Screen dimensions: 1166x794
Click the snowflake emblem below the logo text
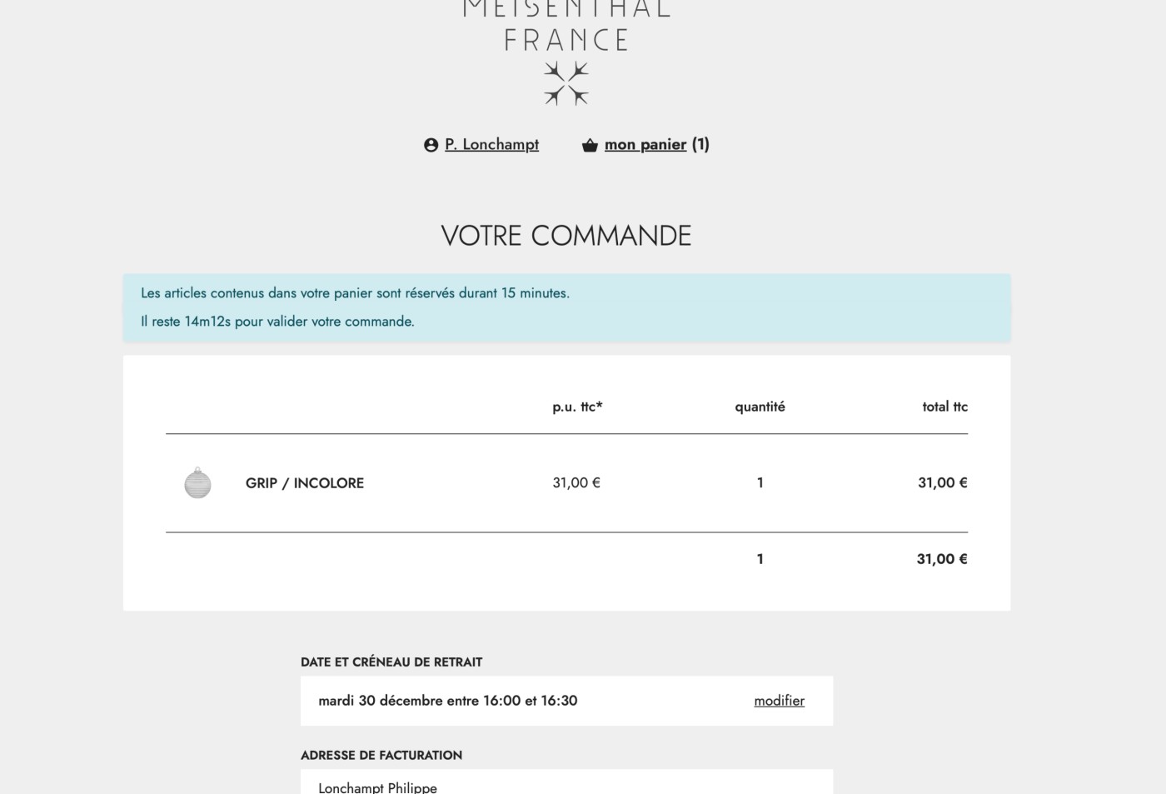(x=566, y=83)
